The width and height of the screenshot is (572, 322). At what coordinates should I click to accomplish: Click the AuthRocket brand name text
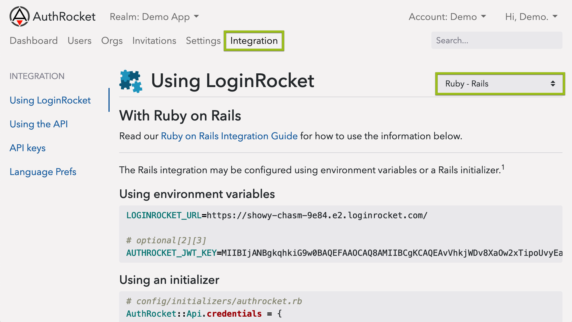64,17
